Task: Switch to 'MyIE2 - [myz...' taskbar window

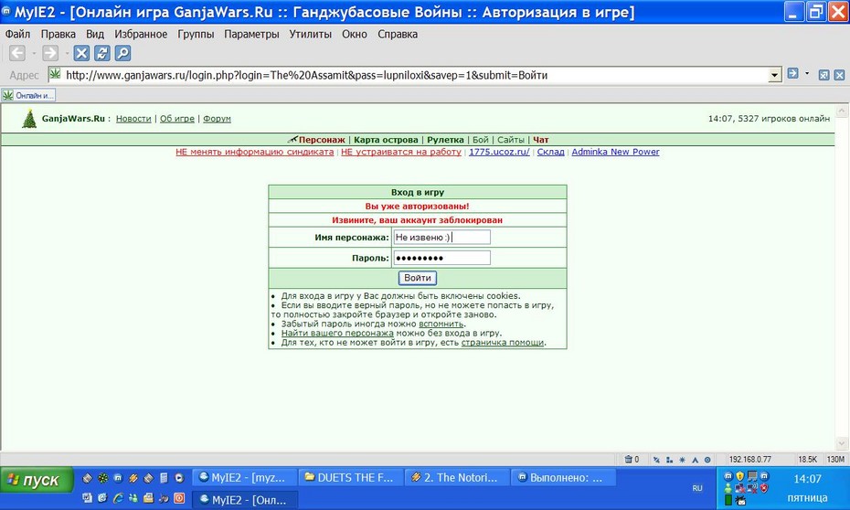Action: point(244,477)
